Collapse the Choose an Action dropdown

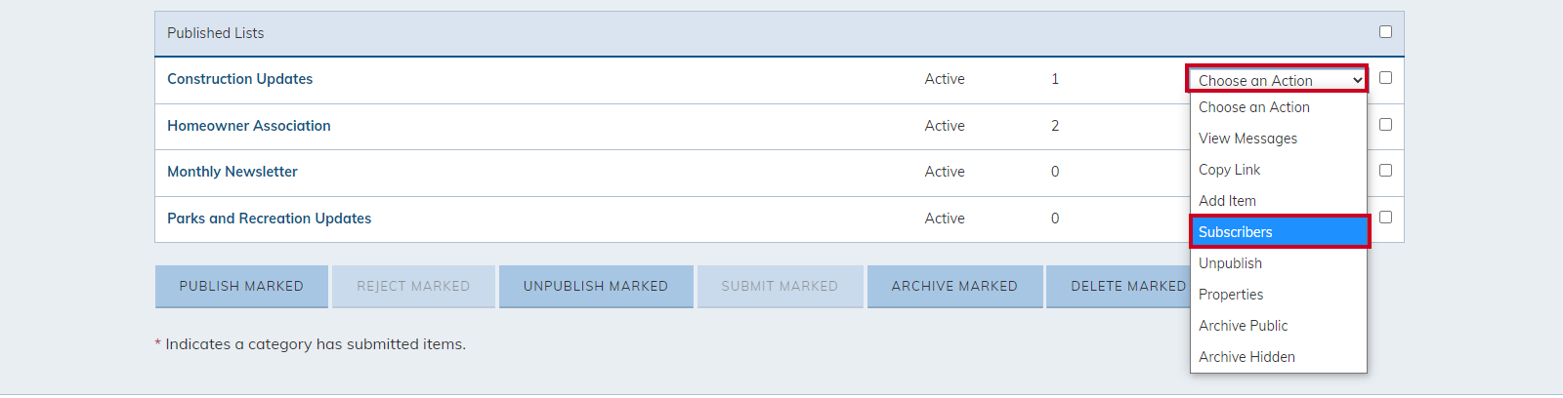tap(1277, 80)
